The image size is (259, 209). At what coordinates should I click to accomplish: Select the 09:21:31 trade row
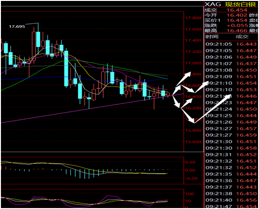231,155
